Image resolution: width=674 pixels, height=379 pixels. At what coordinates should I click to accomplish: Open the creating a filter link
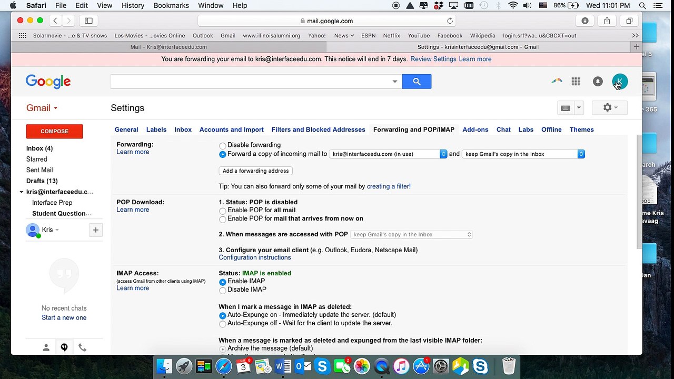pyautogui.click(x=389, y=186)
